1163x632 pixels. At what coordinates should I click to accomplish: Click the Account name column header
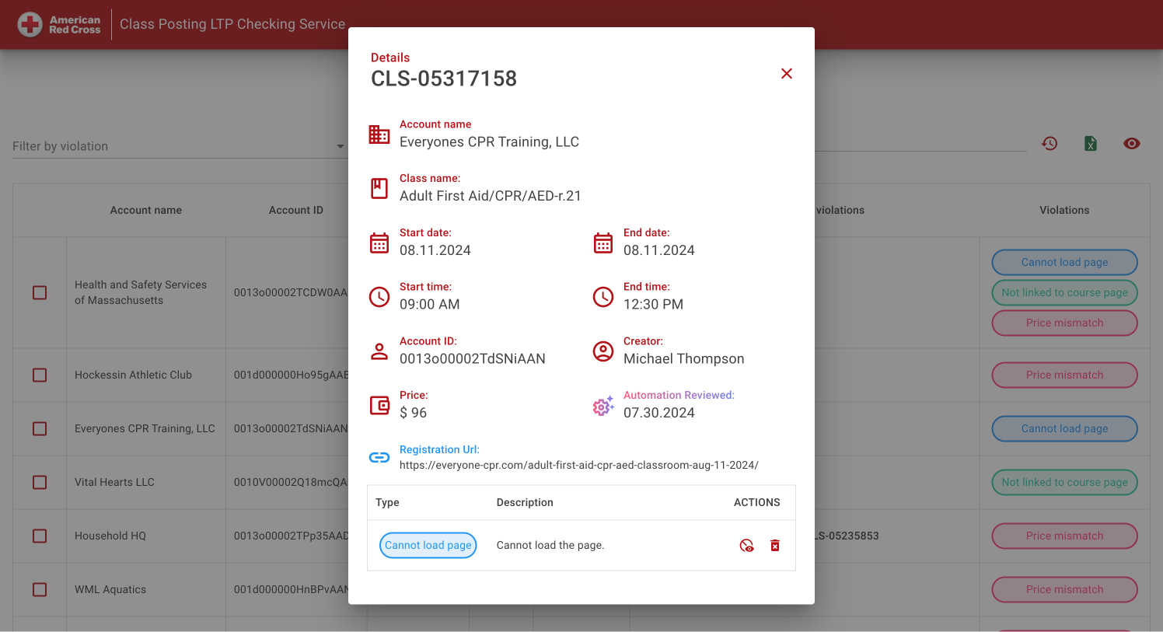[146, 210]
